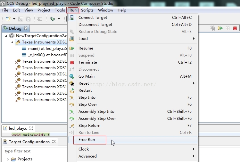240x162 pixels.
Task: Open the Project menu
Action: coord(44,10)
